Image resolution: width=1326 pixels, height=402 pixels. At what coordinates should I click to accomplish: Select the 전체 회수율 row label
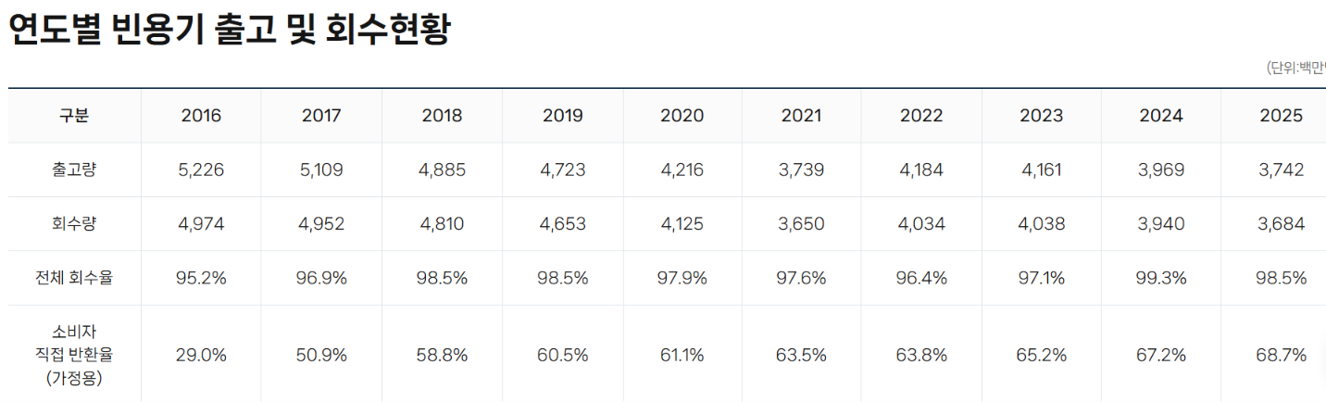74,278
